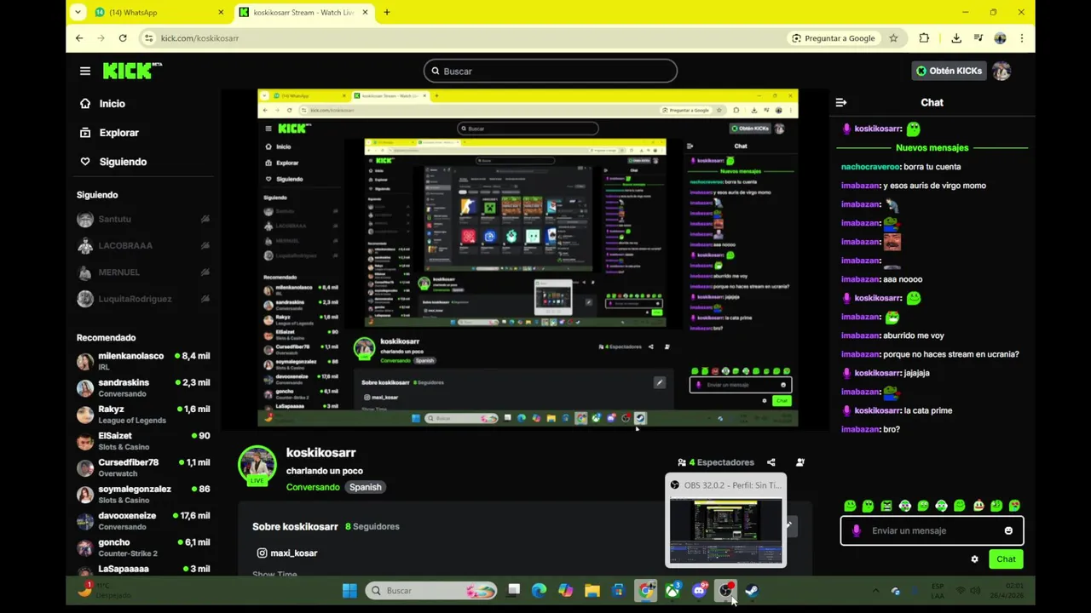The image size is (1091, 613).
Task: Collapse the chat panel with arrow icon
Action: [841, 102]
